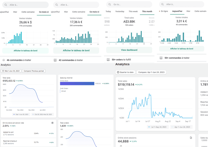Toggle the 'Oct 30, 2022–Feb 28, 2023' legend series
This screenshot has height=147, width=208.
[42, 114]
